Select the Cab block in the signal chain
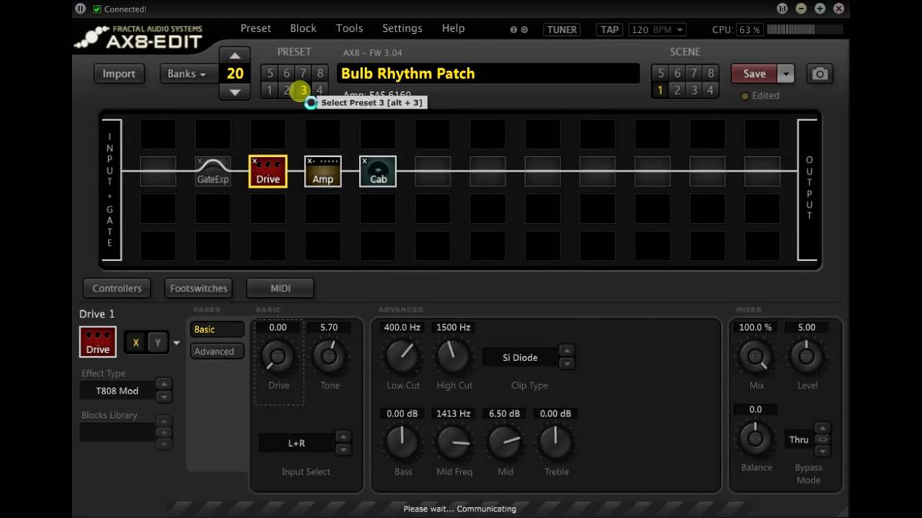 coord(378,171)
